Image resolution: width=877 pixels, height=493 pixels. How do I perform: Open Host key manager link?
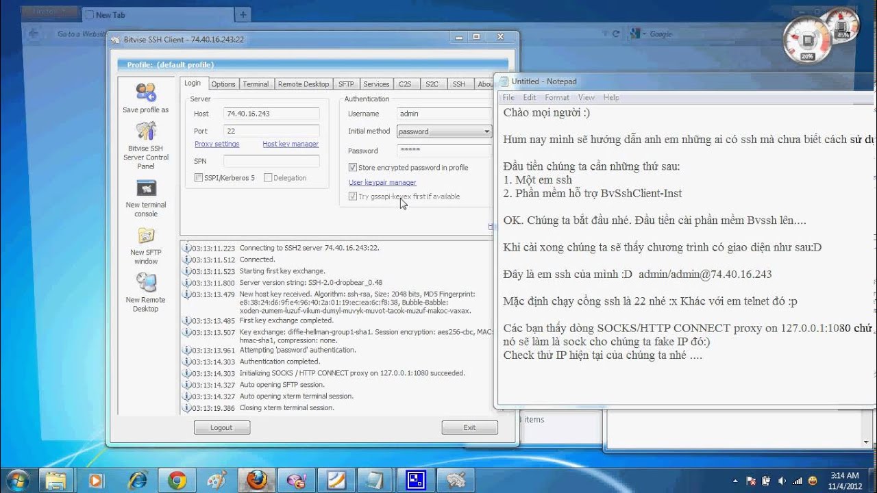point(291,144)
